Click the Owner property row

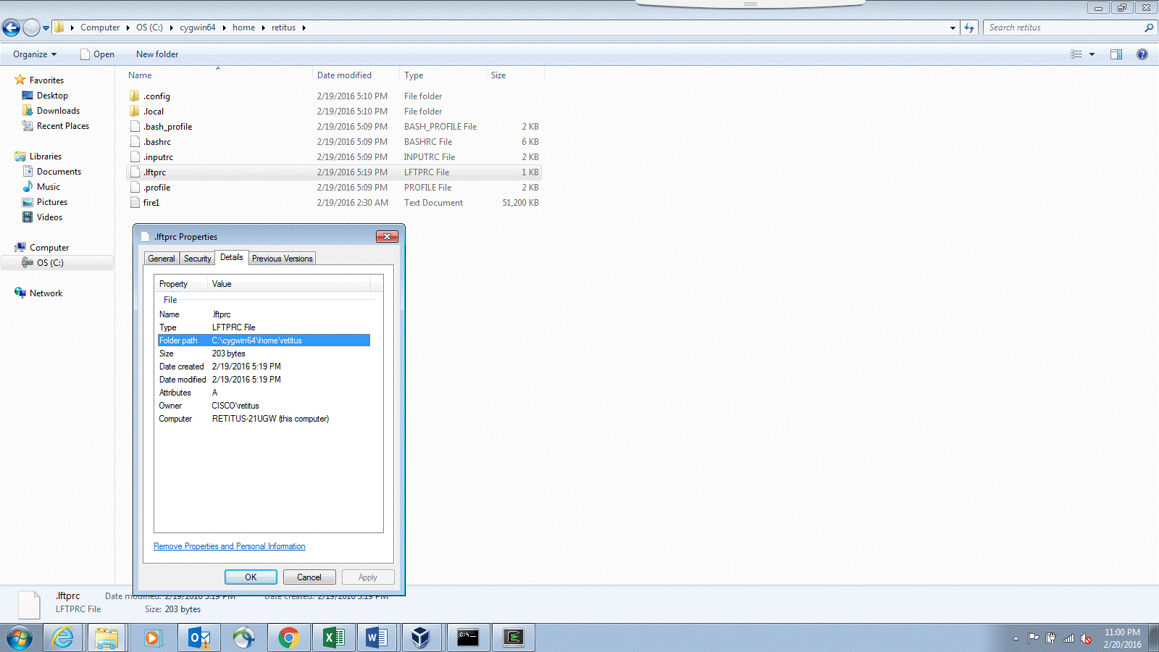click(264, 406)
